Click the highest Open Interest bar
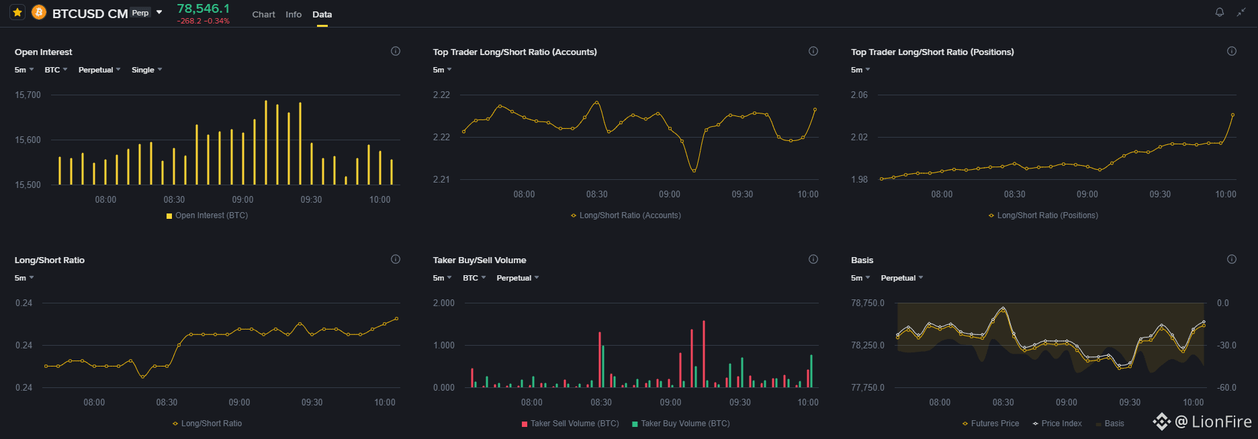 266,142
